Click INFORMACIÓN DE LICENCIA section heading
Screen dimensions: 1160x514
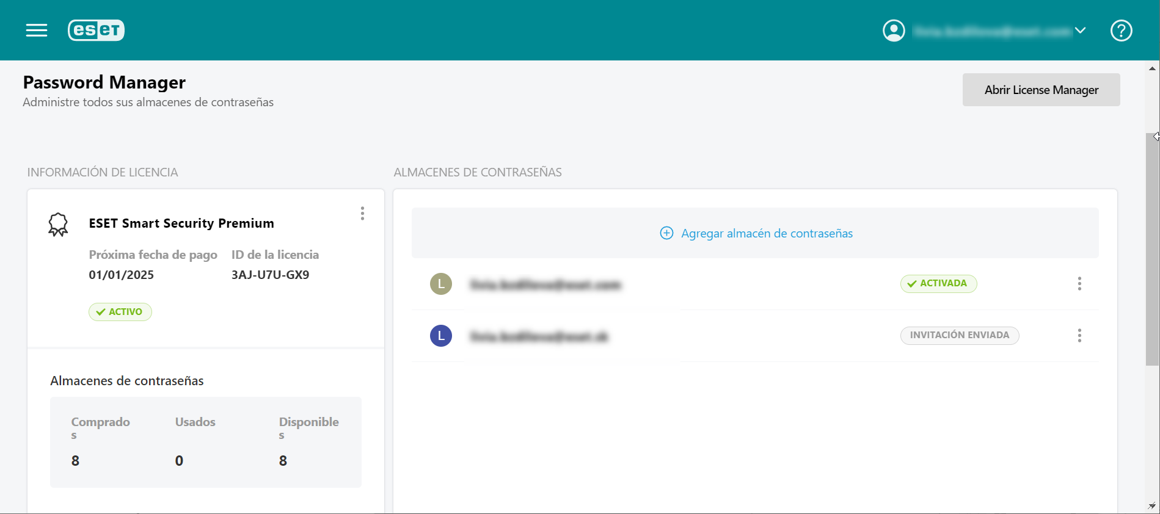pyautogui.click(x=103, y=172)
